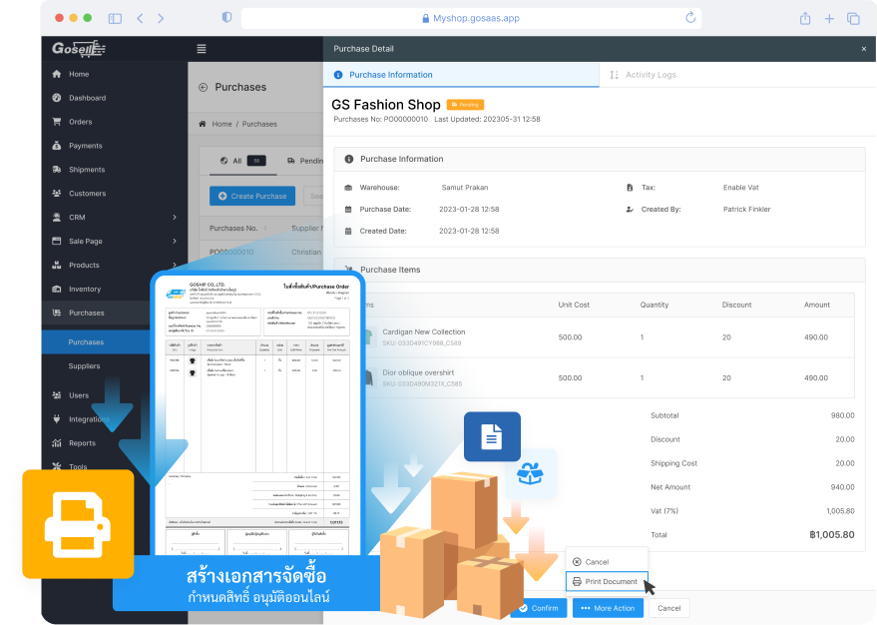Open Reports from sidebar
This screenshot has height=625, width=877.
[82, 443]
